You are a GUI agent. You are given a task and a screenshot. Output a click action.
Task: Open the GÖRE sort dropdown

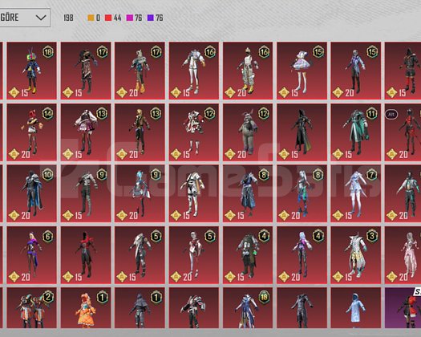point(25,18)
